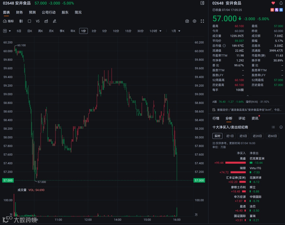This screenshot has height=225, width=285.
Task: Select the 近1日 broker filter
Action: pyautogui.click(x=230, y=136)
